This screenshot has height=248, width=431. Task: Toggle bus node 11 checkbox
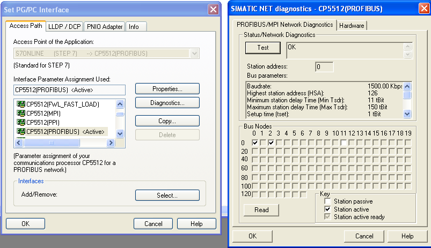344,142
